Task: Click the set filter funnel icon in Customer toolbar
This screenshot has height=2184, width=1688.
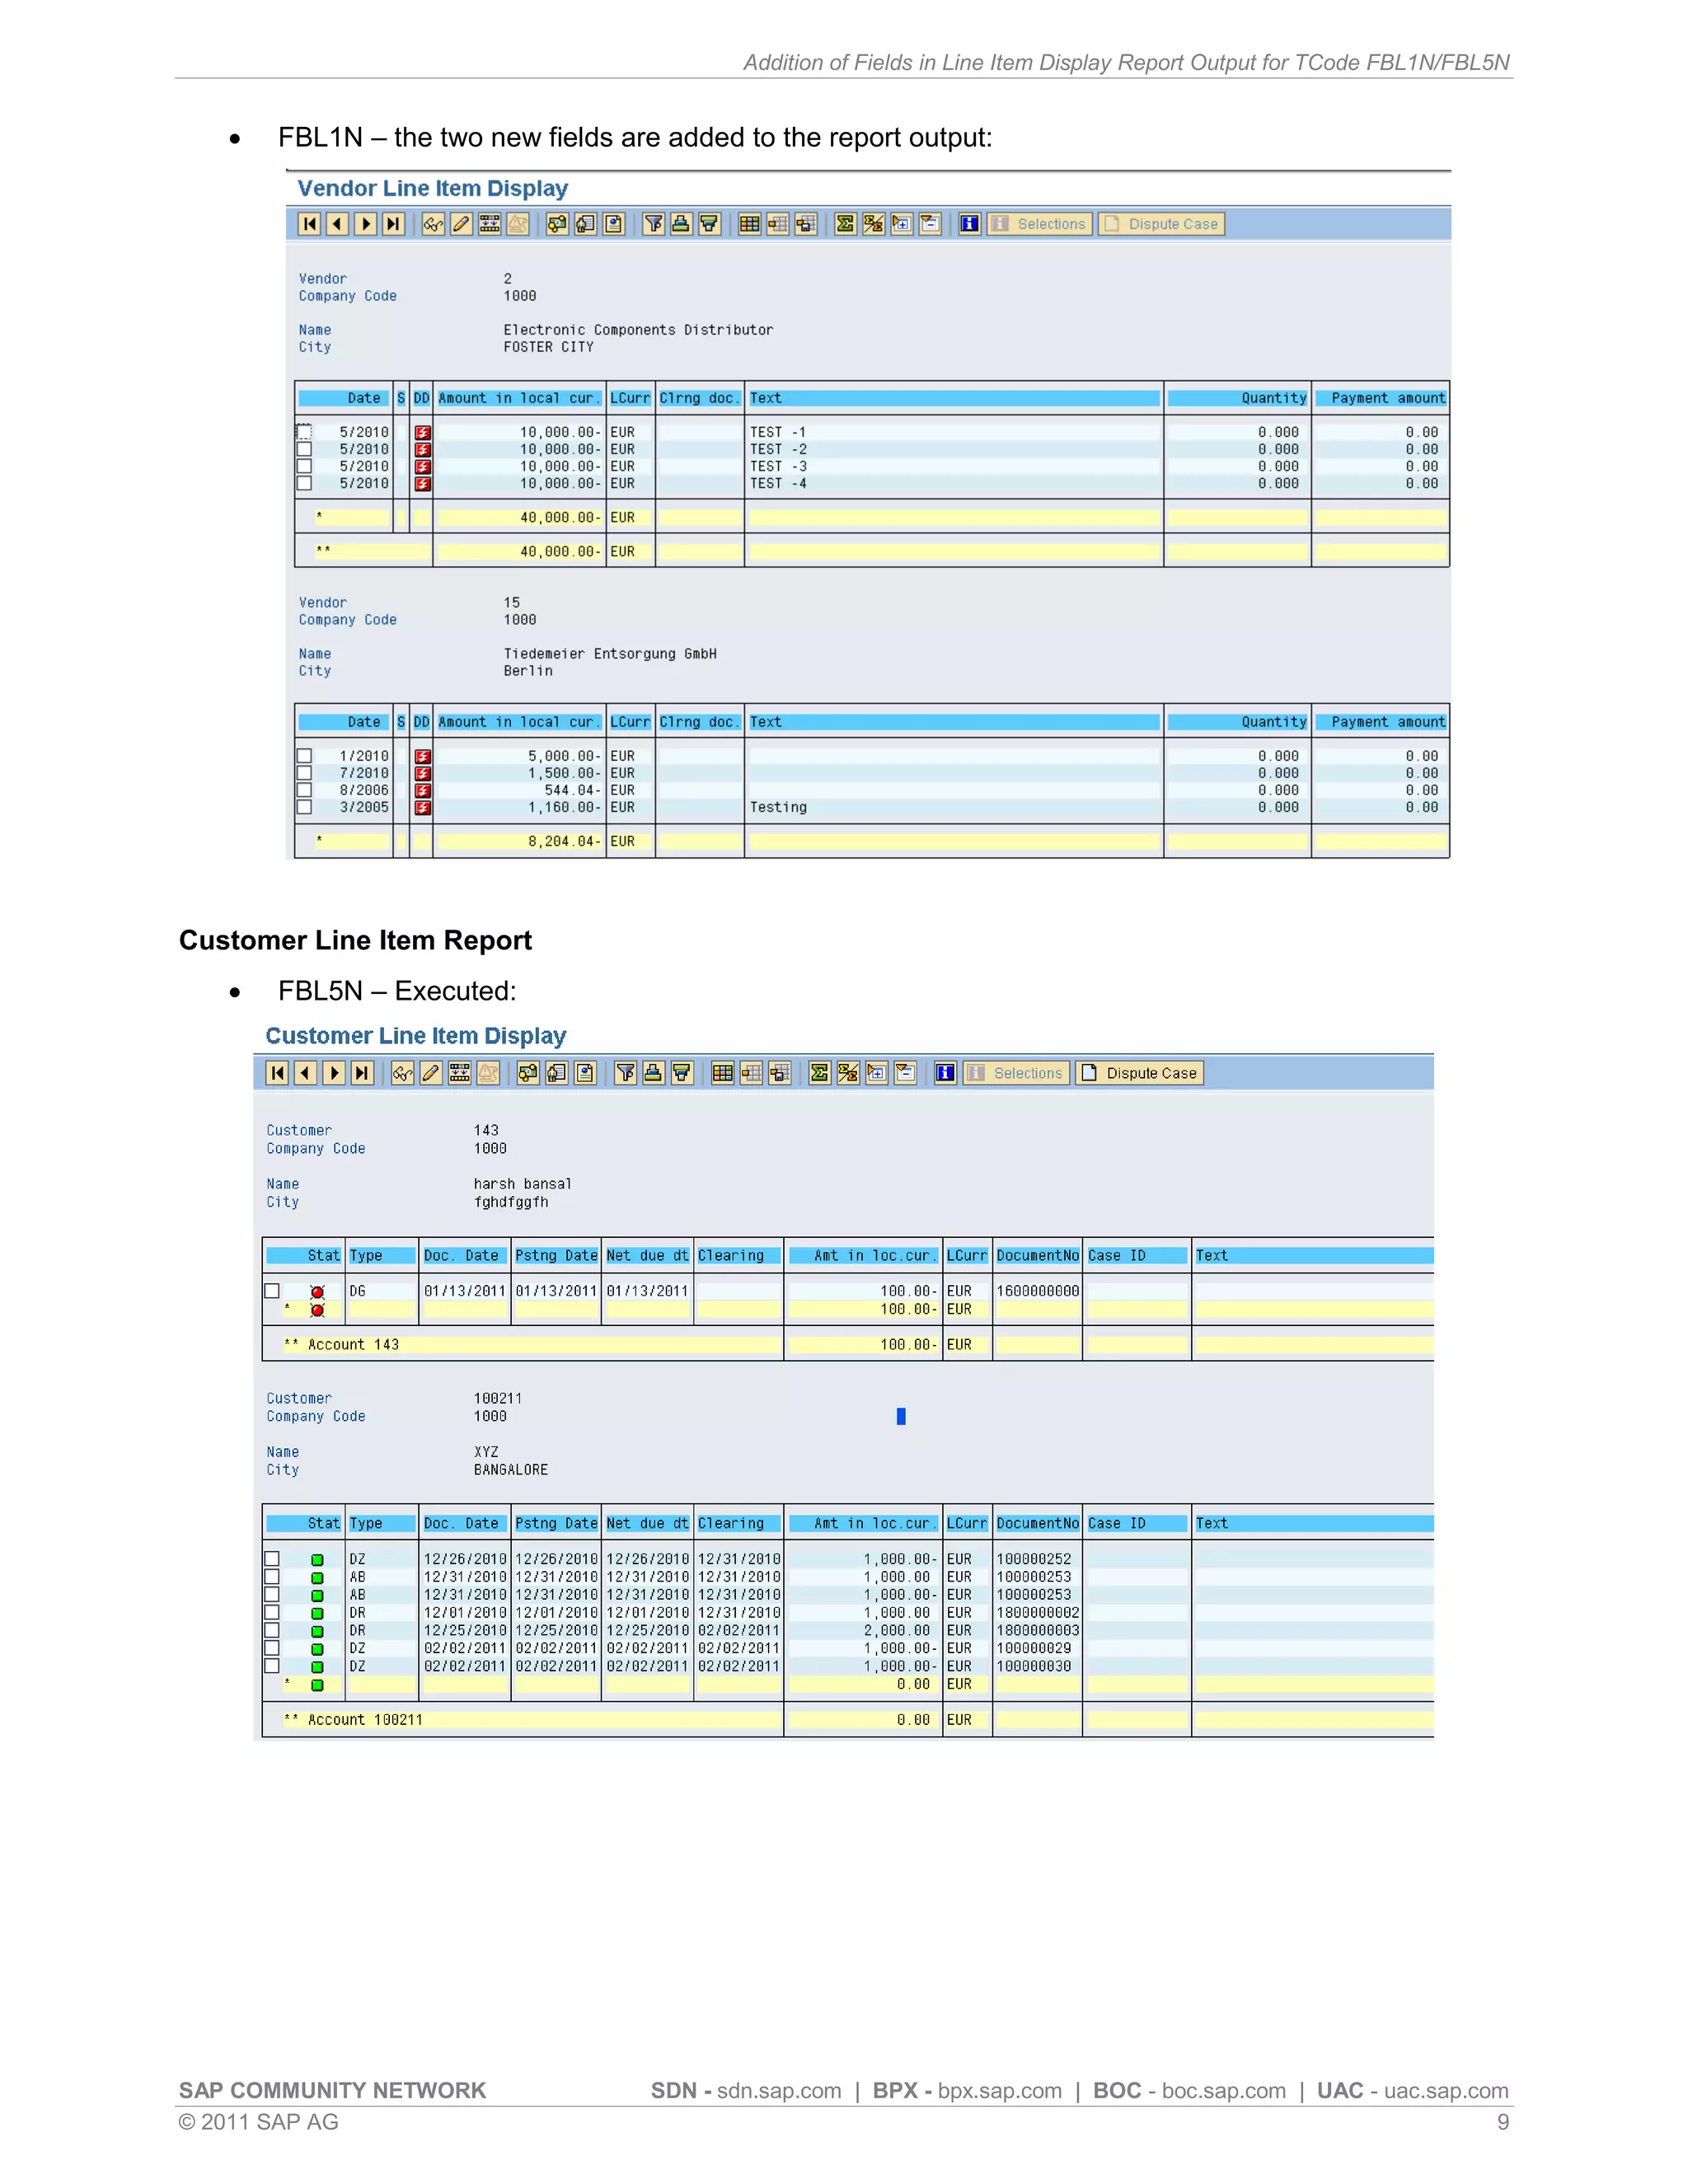Action: tap(625, 1073)
